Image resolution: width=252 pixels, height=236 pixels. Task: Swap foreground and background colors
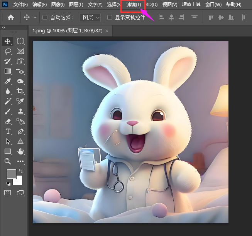(x=20, y=171)
